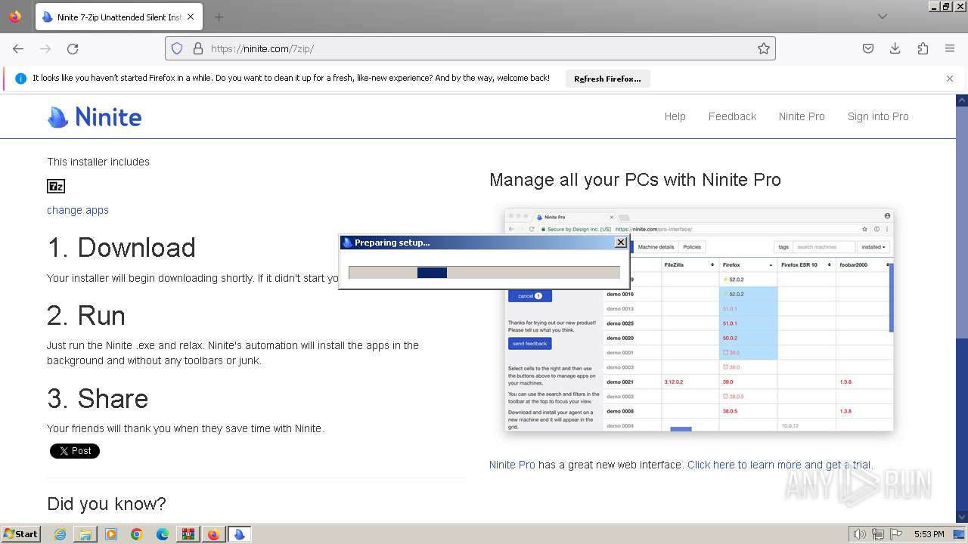This screenshot has width=968, height=544.
Task: Open the Firefox application menu
Action: (950, 48)
